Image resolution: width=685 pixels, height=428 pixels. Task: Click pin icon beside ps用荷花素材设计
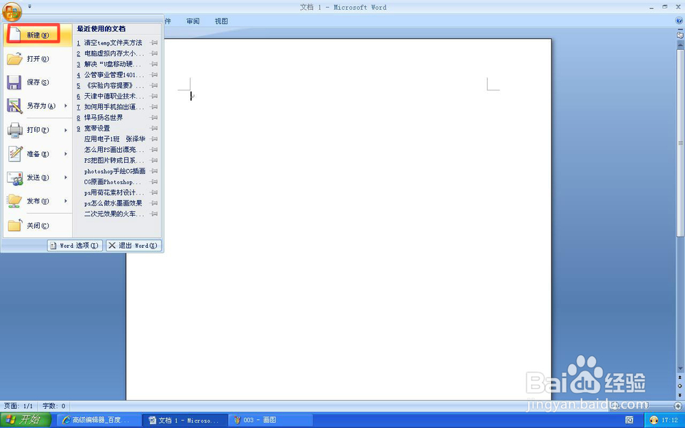[153, 192]
